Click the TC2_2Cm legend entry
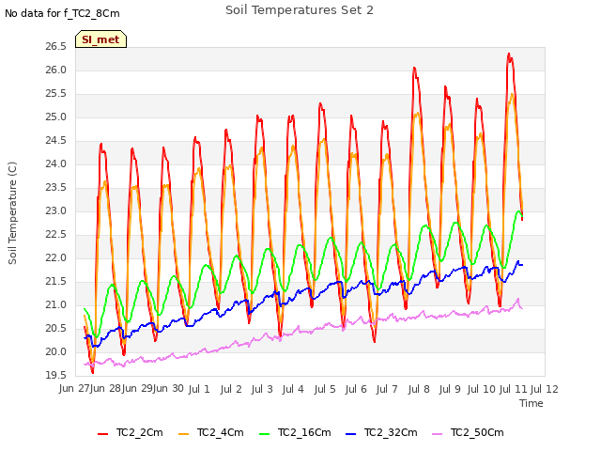Screen dimensions: 601x451 [x=131, y=432]
